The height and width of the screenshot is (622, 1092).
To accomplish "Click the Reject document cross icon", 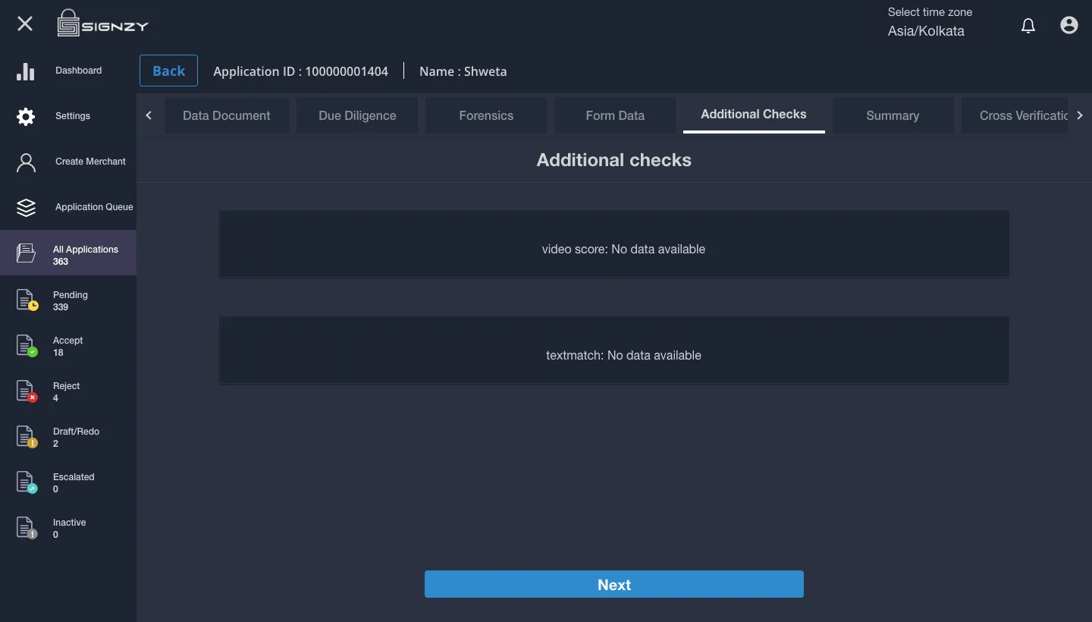I will 27,391.
